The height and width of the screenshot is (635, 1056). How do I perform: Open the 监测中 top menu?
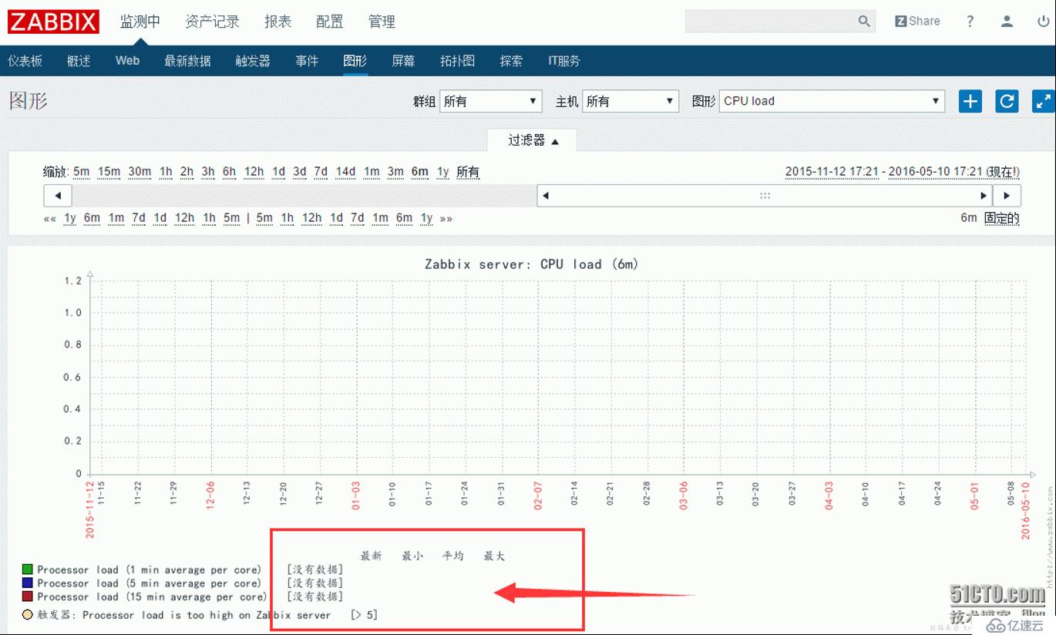pos(140,22)
